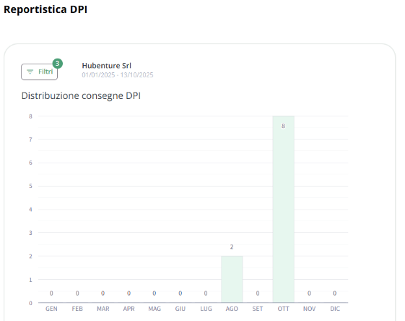Click the SET month label
The height and width of the screenshot is (321, 405).
coord(258,309)
